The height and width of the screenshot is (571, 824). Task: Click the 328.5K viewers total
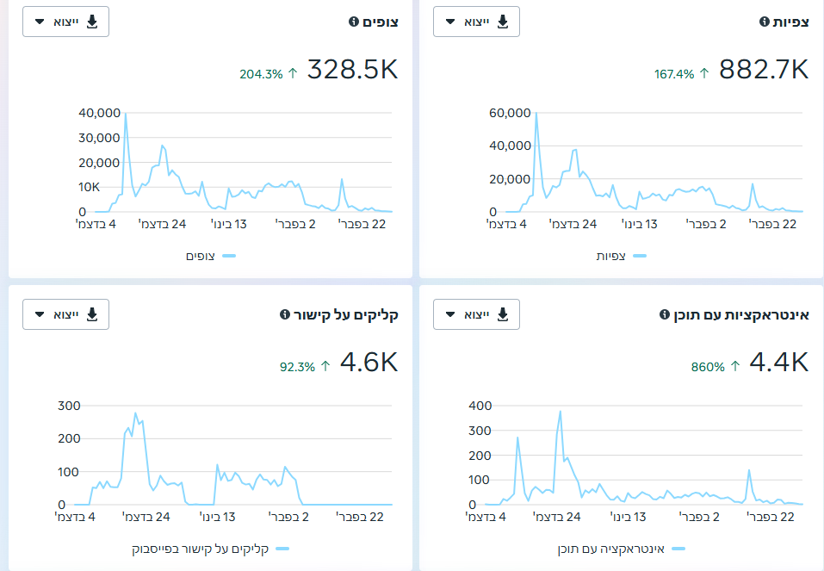tap(353, 70)
